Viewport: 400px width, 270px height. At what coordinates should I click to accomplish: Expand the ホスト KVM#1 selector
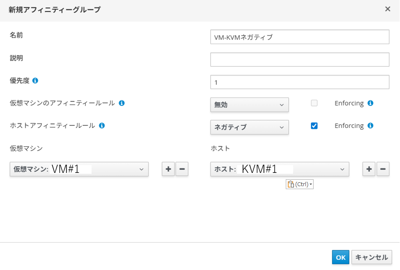click(x=280, y=169)
